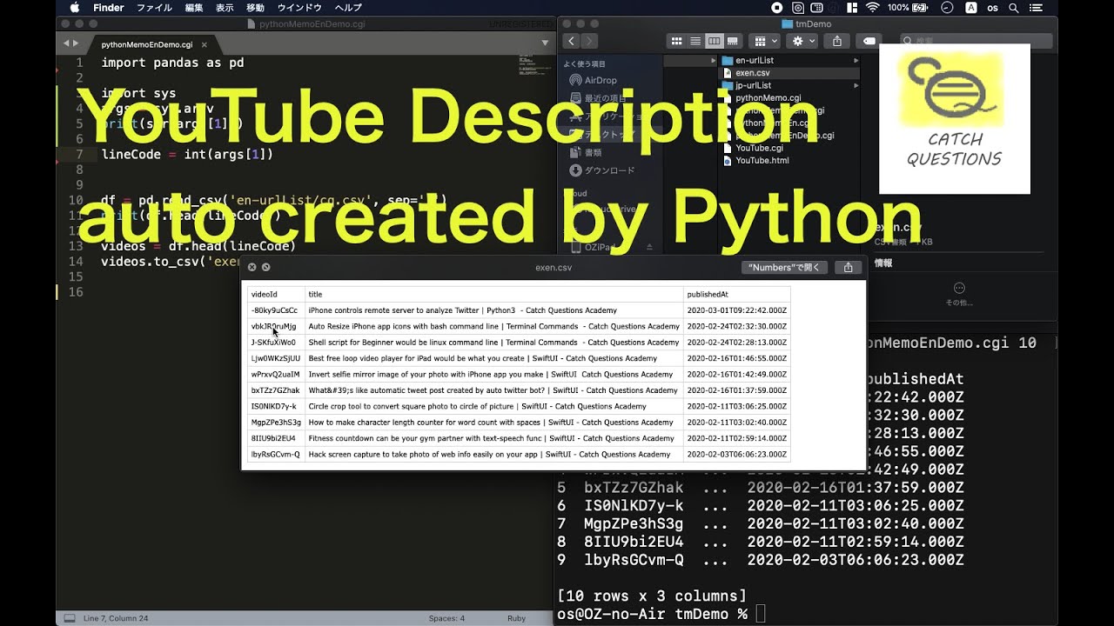Click title 'Shell script for Beginner' row
Screen dimensions: 1114x626
click(493, 343)
